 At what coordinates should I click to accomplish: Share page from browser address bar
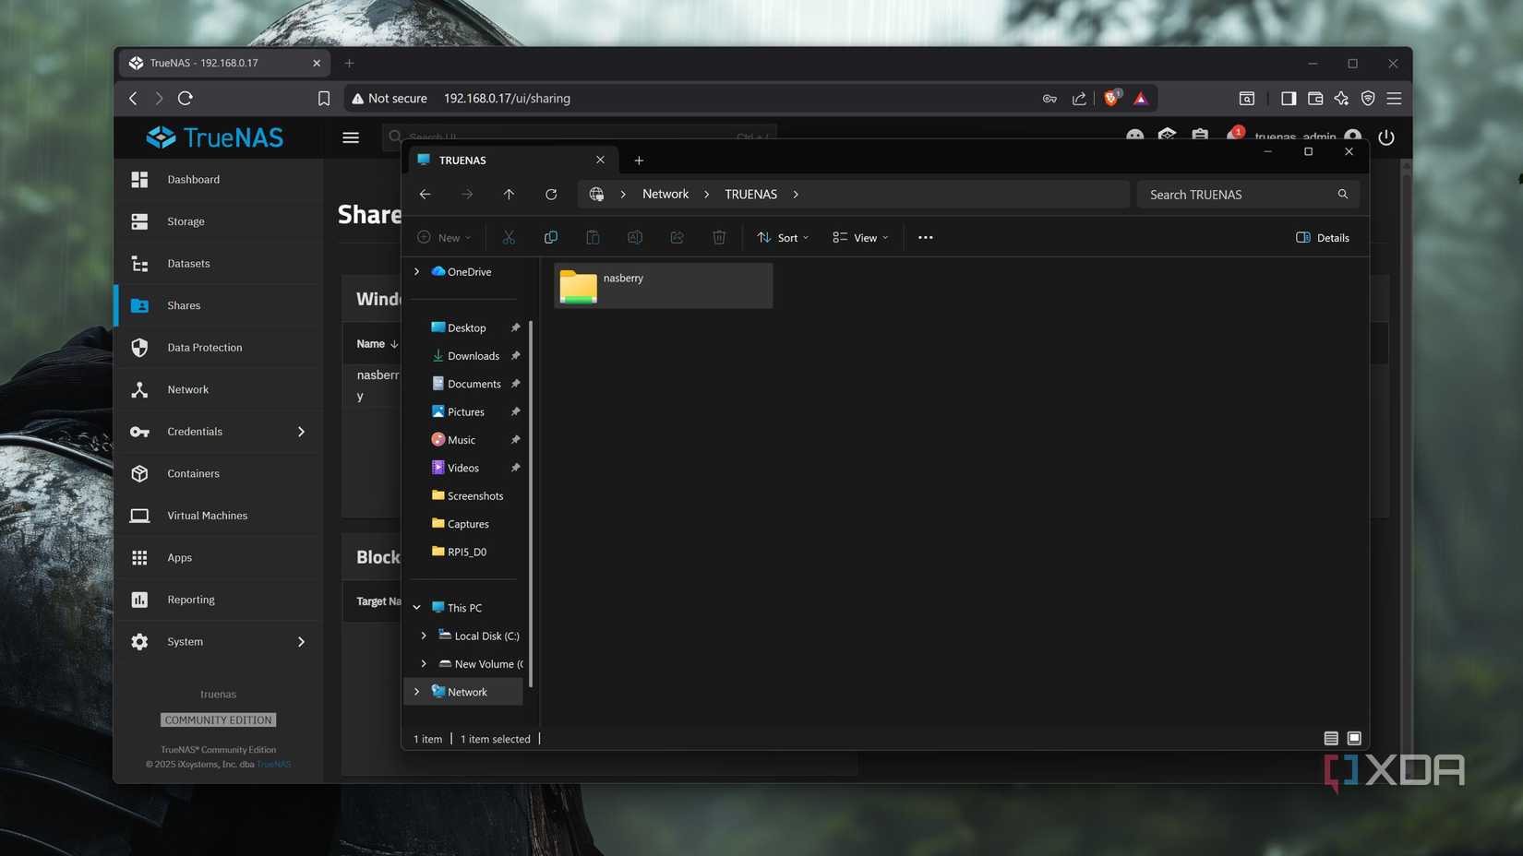(x=1079, y=99)
